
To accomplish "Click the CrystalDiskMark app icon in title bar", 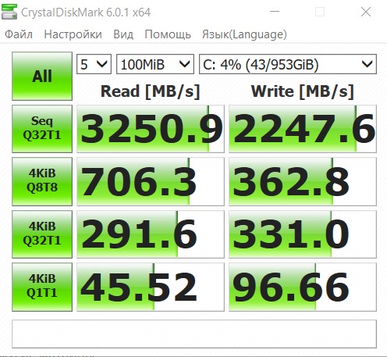I will point(9,12).
